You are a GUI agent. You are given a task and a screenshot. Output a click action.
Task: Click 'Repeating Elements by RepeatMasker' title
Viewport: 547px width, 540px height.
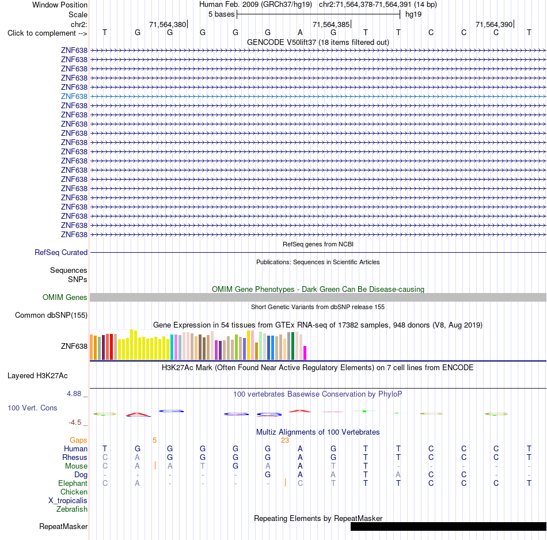[x=318, y=518]
